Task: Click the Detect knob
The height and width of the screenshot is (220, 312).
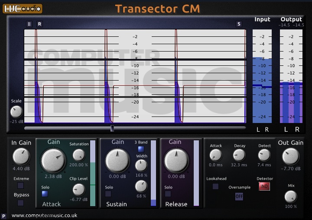Action: pyautogui.click(x=264, y=155)
